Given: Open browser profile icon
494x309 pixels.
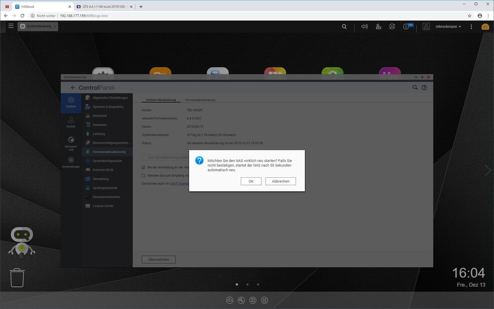Looking at the screenshot, I should click(x=480, y=16).
